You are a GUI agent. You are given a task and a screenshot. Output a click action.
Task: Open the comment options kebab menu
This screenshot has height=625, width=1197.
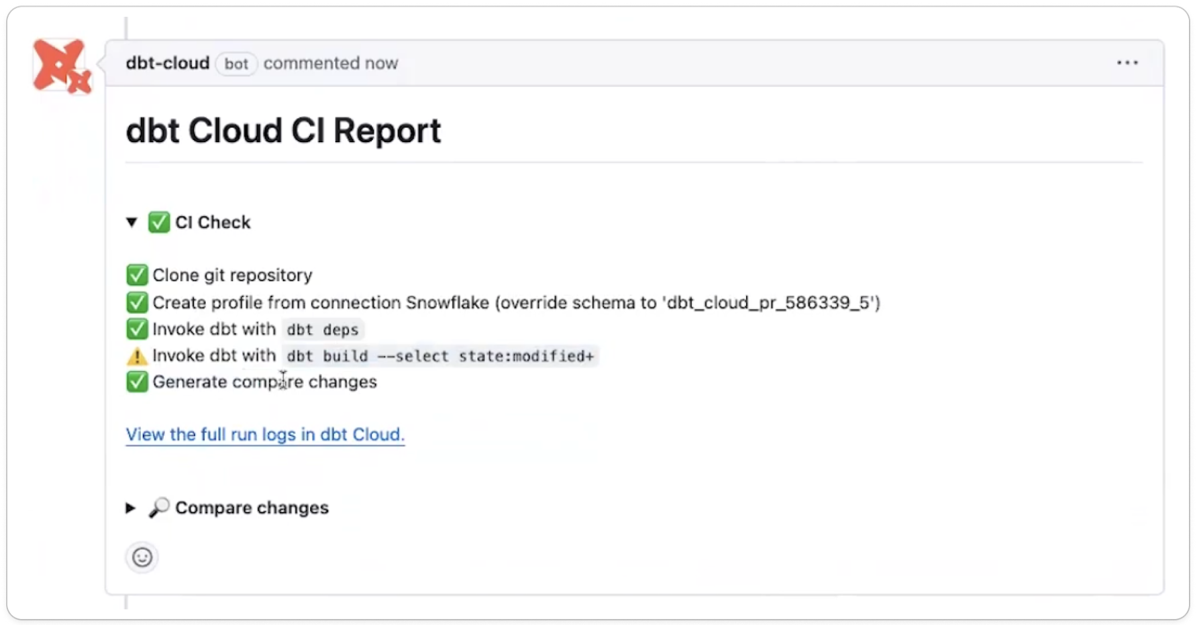[x=1127, y=62]
